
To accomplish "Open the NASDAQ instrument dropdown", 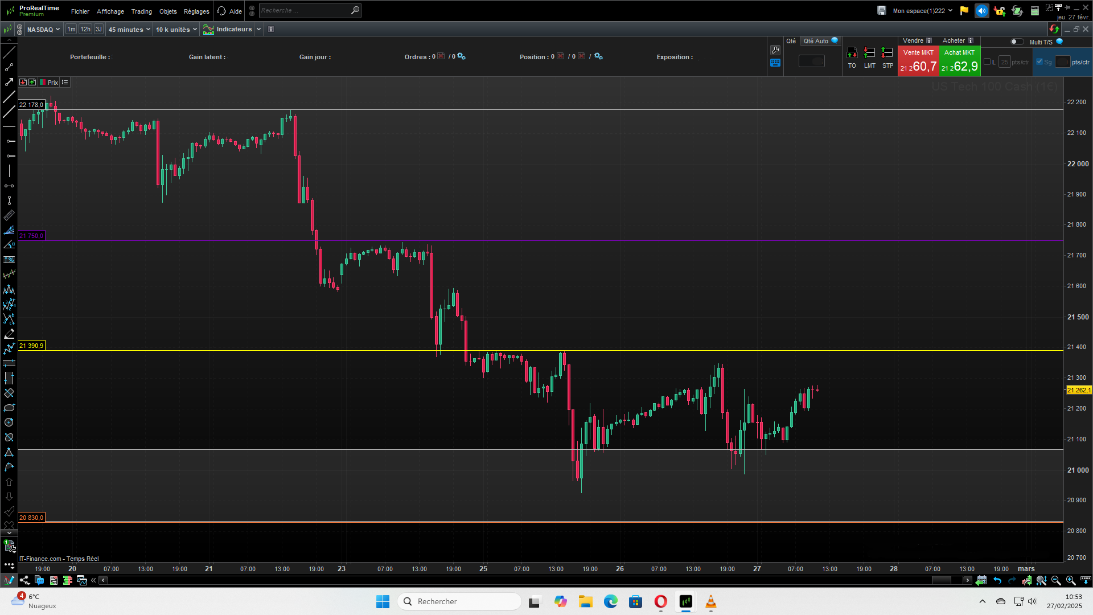I will coord(43,30).
